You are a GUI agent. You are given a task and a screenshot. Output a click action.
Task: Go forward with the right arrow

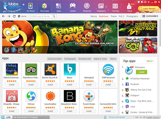(x=9, y=16)
